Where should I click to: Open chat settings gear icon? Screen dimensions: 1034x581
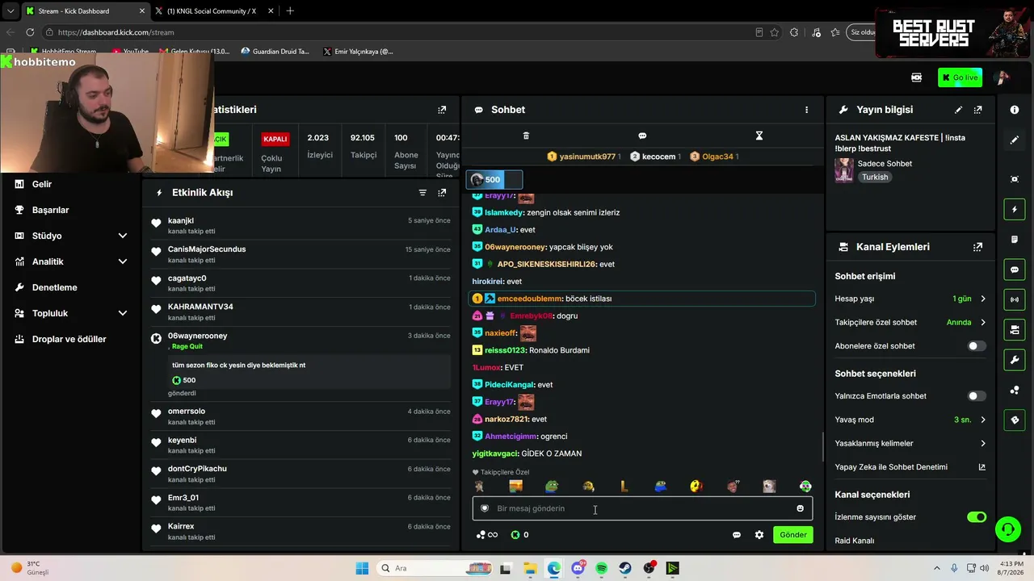(759, 535)
